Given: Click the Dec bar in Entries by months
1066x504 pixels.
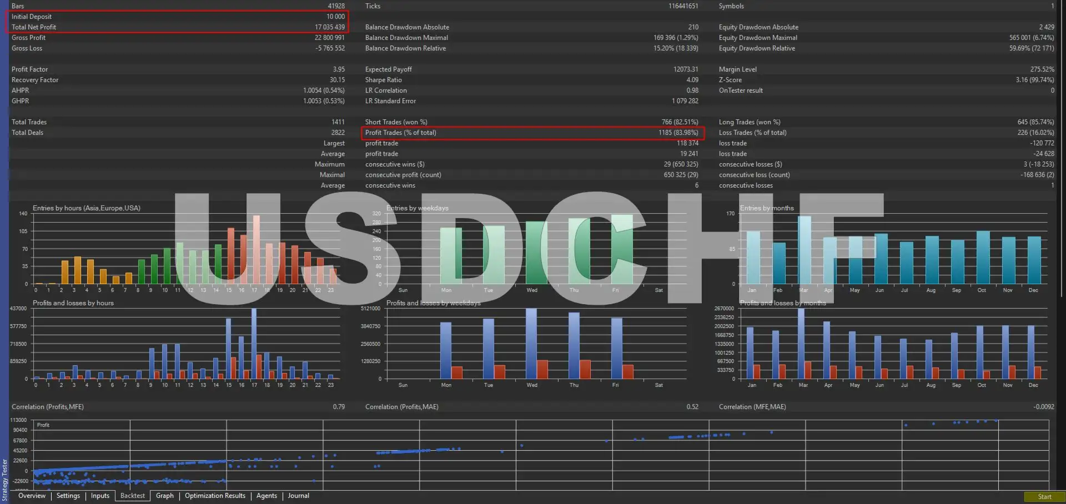Looking at the screenshot, I should click(1034, 260).
